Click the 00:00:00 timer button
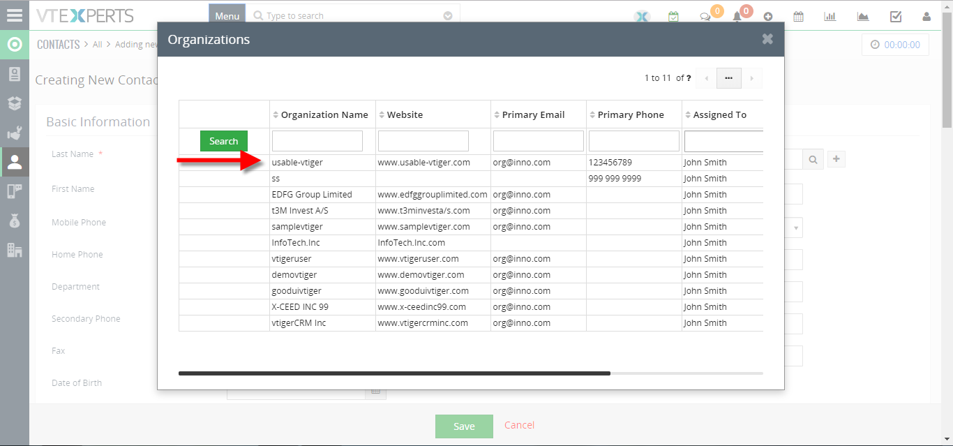 895,45
